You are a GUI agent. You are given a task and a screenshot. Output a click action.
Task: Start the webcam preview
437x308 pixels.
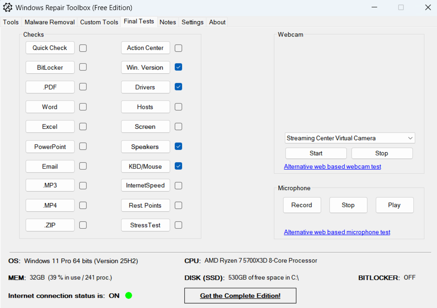point(316,153)
